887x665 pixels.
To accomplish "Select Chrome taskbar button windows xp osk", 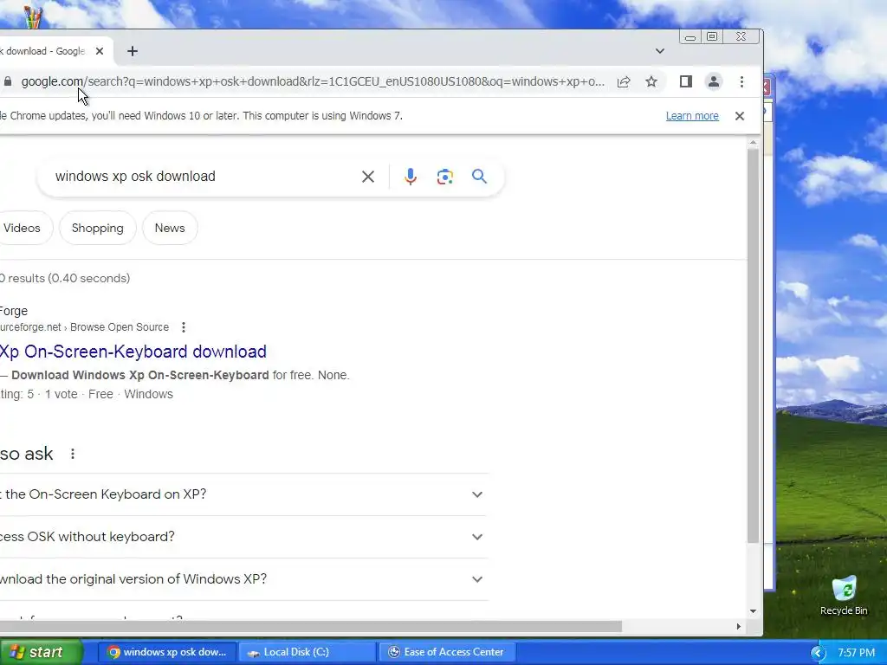I will (167, 652).
